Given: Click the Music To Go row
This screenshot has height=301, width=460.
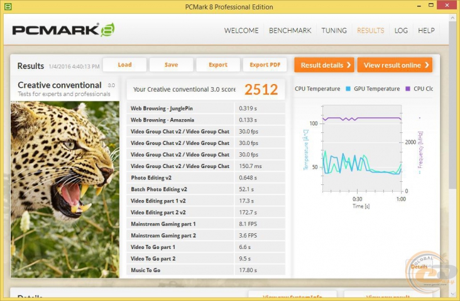Looking at the screenshot, I should click(205, 270).
